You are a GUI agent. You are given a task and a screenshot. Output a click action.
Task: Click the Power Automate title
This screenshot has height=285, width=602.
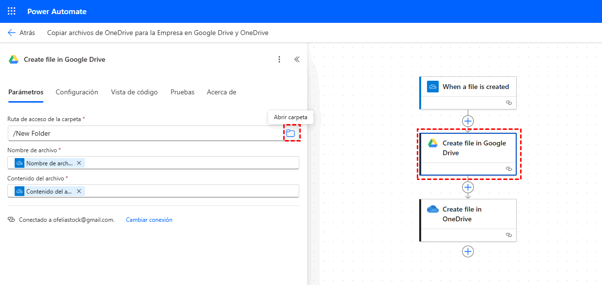coord(57,11)
